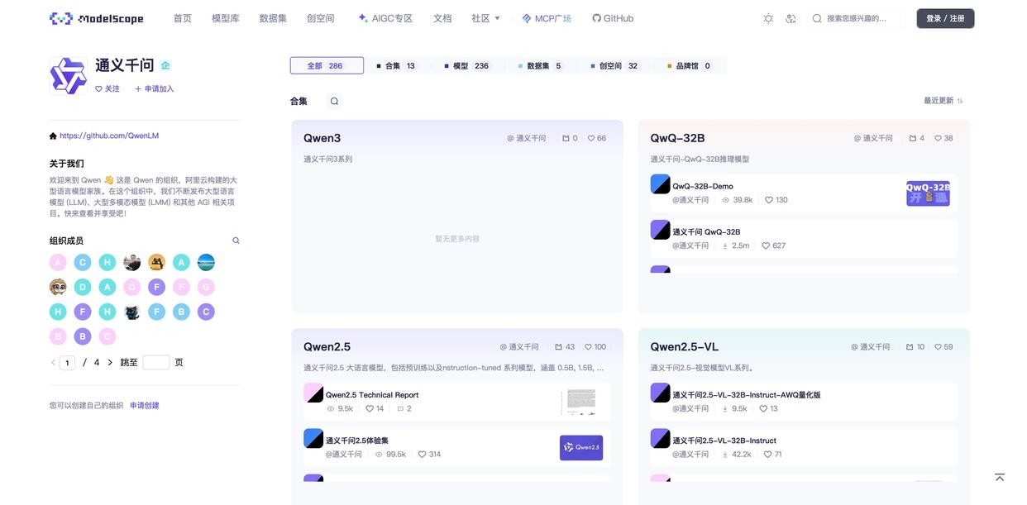1027x505 pixels.
Task: Click the black cat member avatar
Action: click(x=132, y=312)
